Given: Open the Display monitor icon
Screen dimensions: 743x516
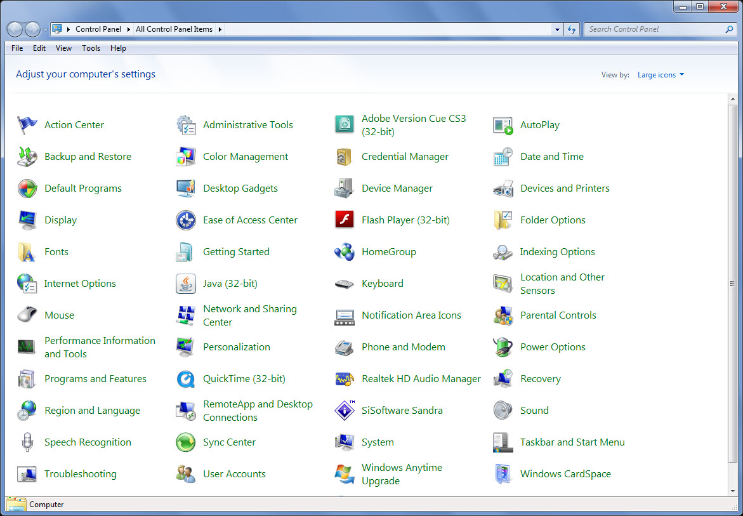Looking at the screenshot, I should 27,220.
